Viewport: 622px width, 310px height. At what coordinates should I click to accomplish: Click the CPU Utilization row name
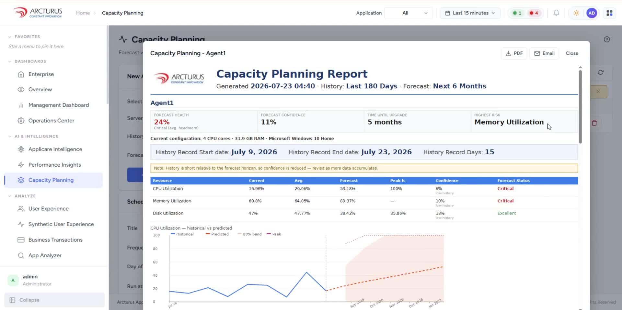tap(168, 189)
